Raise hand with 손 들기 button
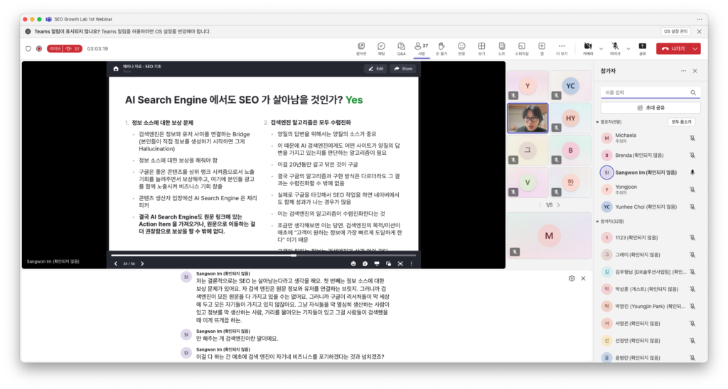 click(x=441, y=49)
